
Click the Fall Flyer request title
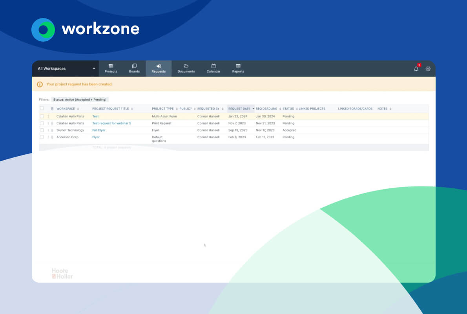(99, 130)
